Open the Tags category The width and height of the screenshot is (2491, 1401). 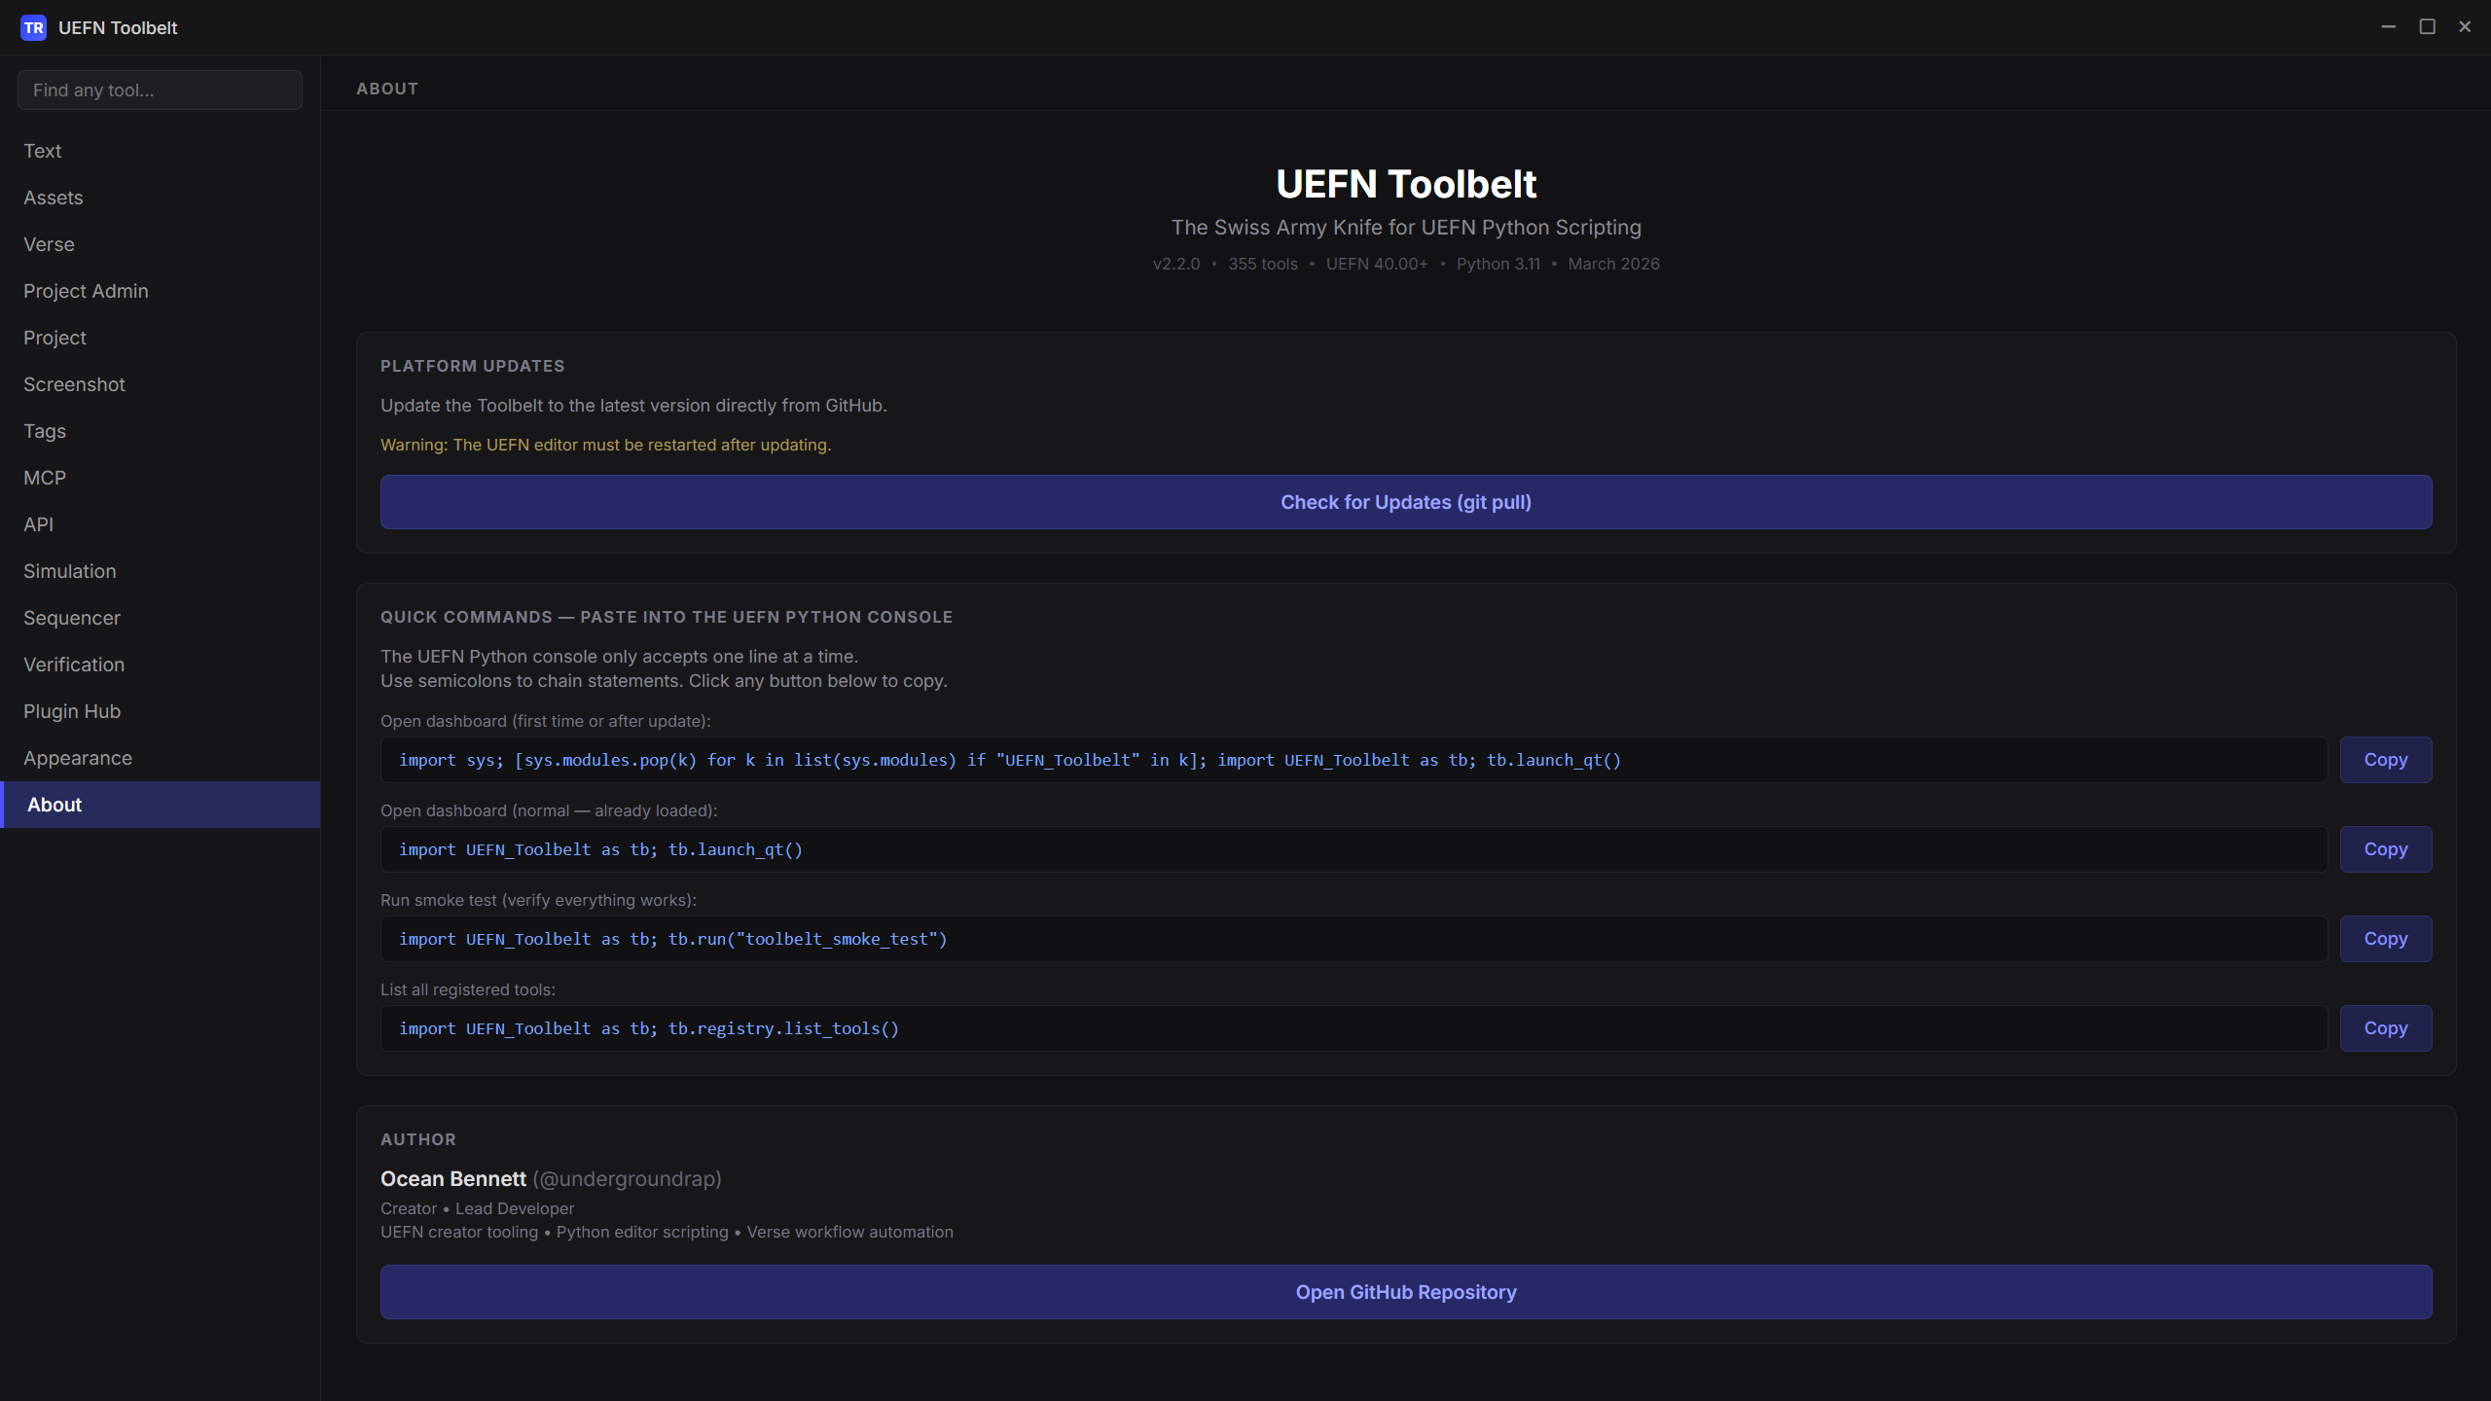coord(160,431)
